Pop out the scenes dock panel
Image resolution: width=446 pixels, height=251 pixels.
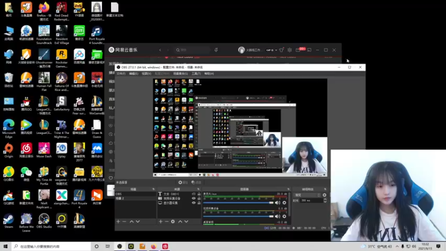153,189
